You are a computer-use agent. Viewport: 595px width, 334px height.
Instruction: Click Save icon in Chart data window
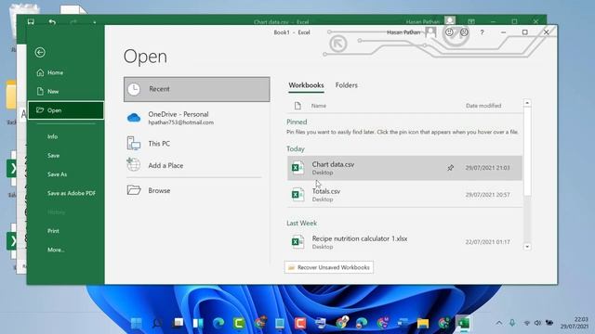coord(31,21)
